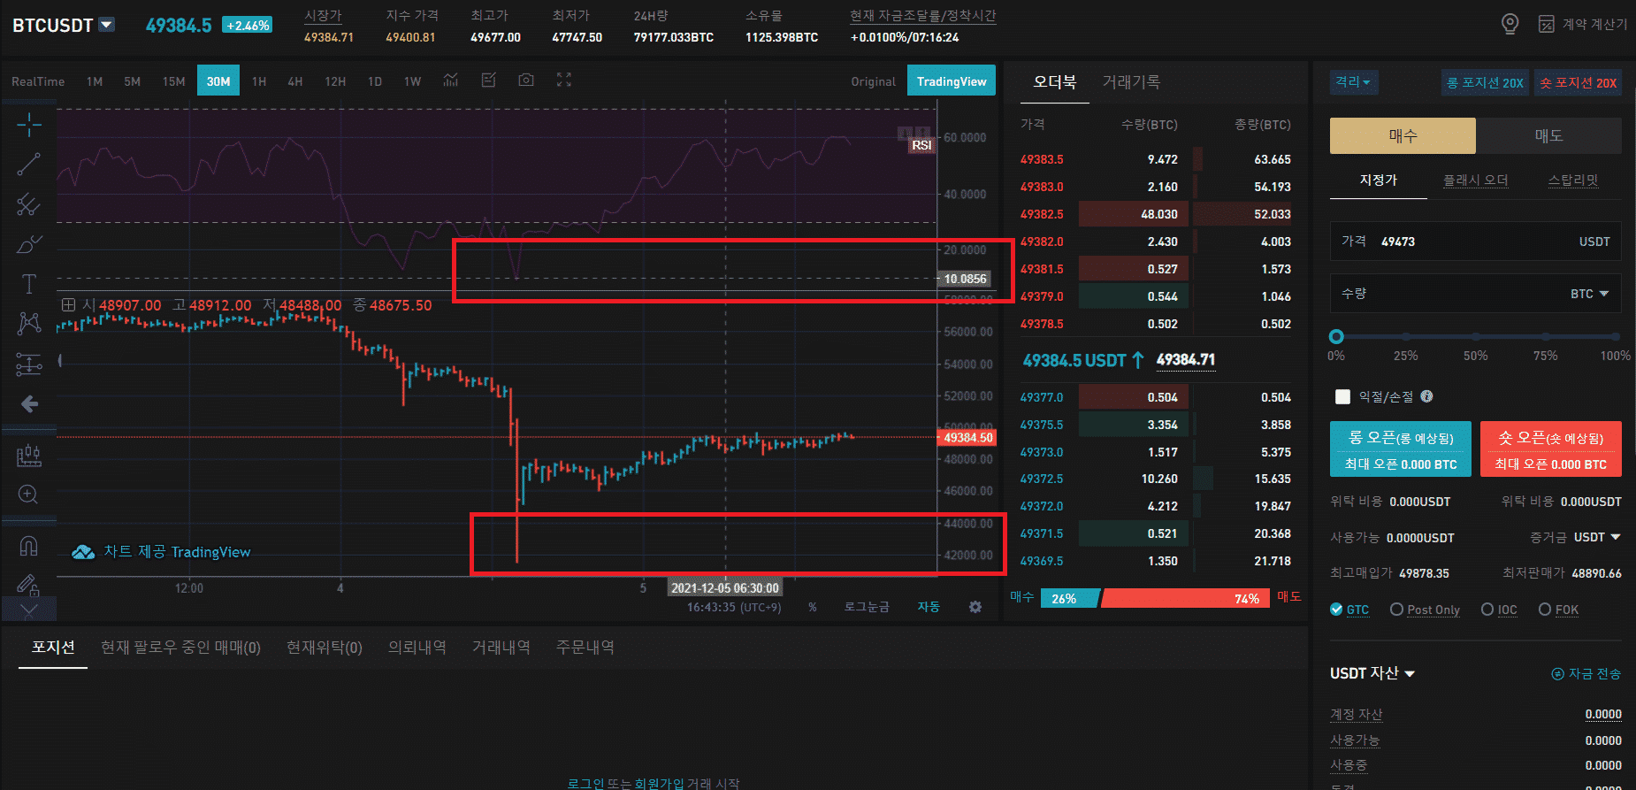Click the 롱 오픈 long open button
1636x790 pixels.
(1401, 449)
